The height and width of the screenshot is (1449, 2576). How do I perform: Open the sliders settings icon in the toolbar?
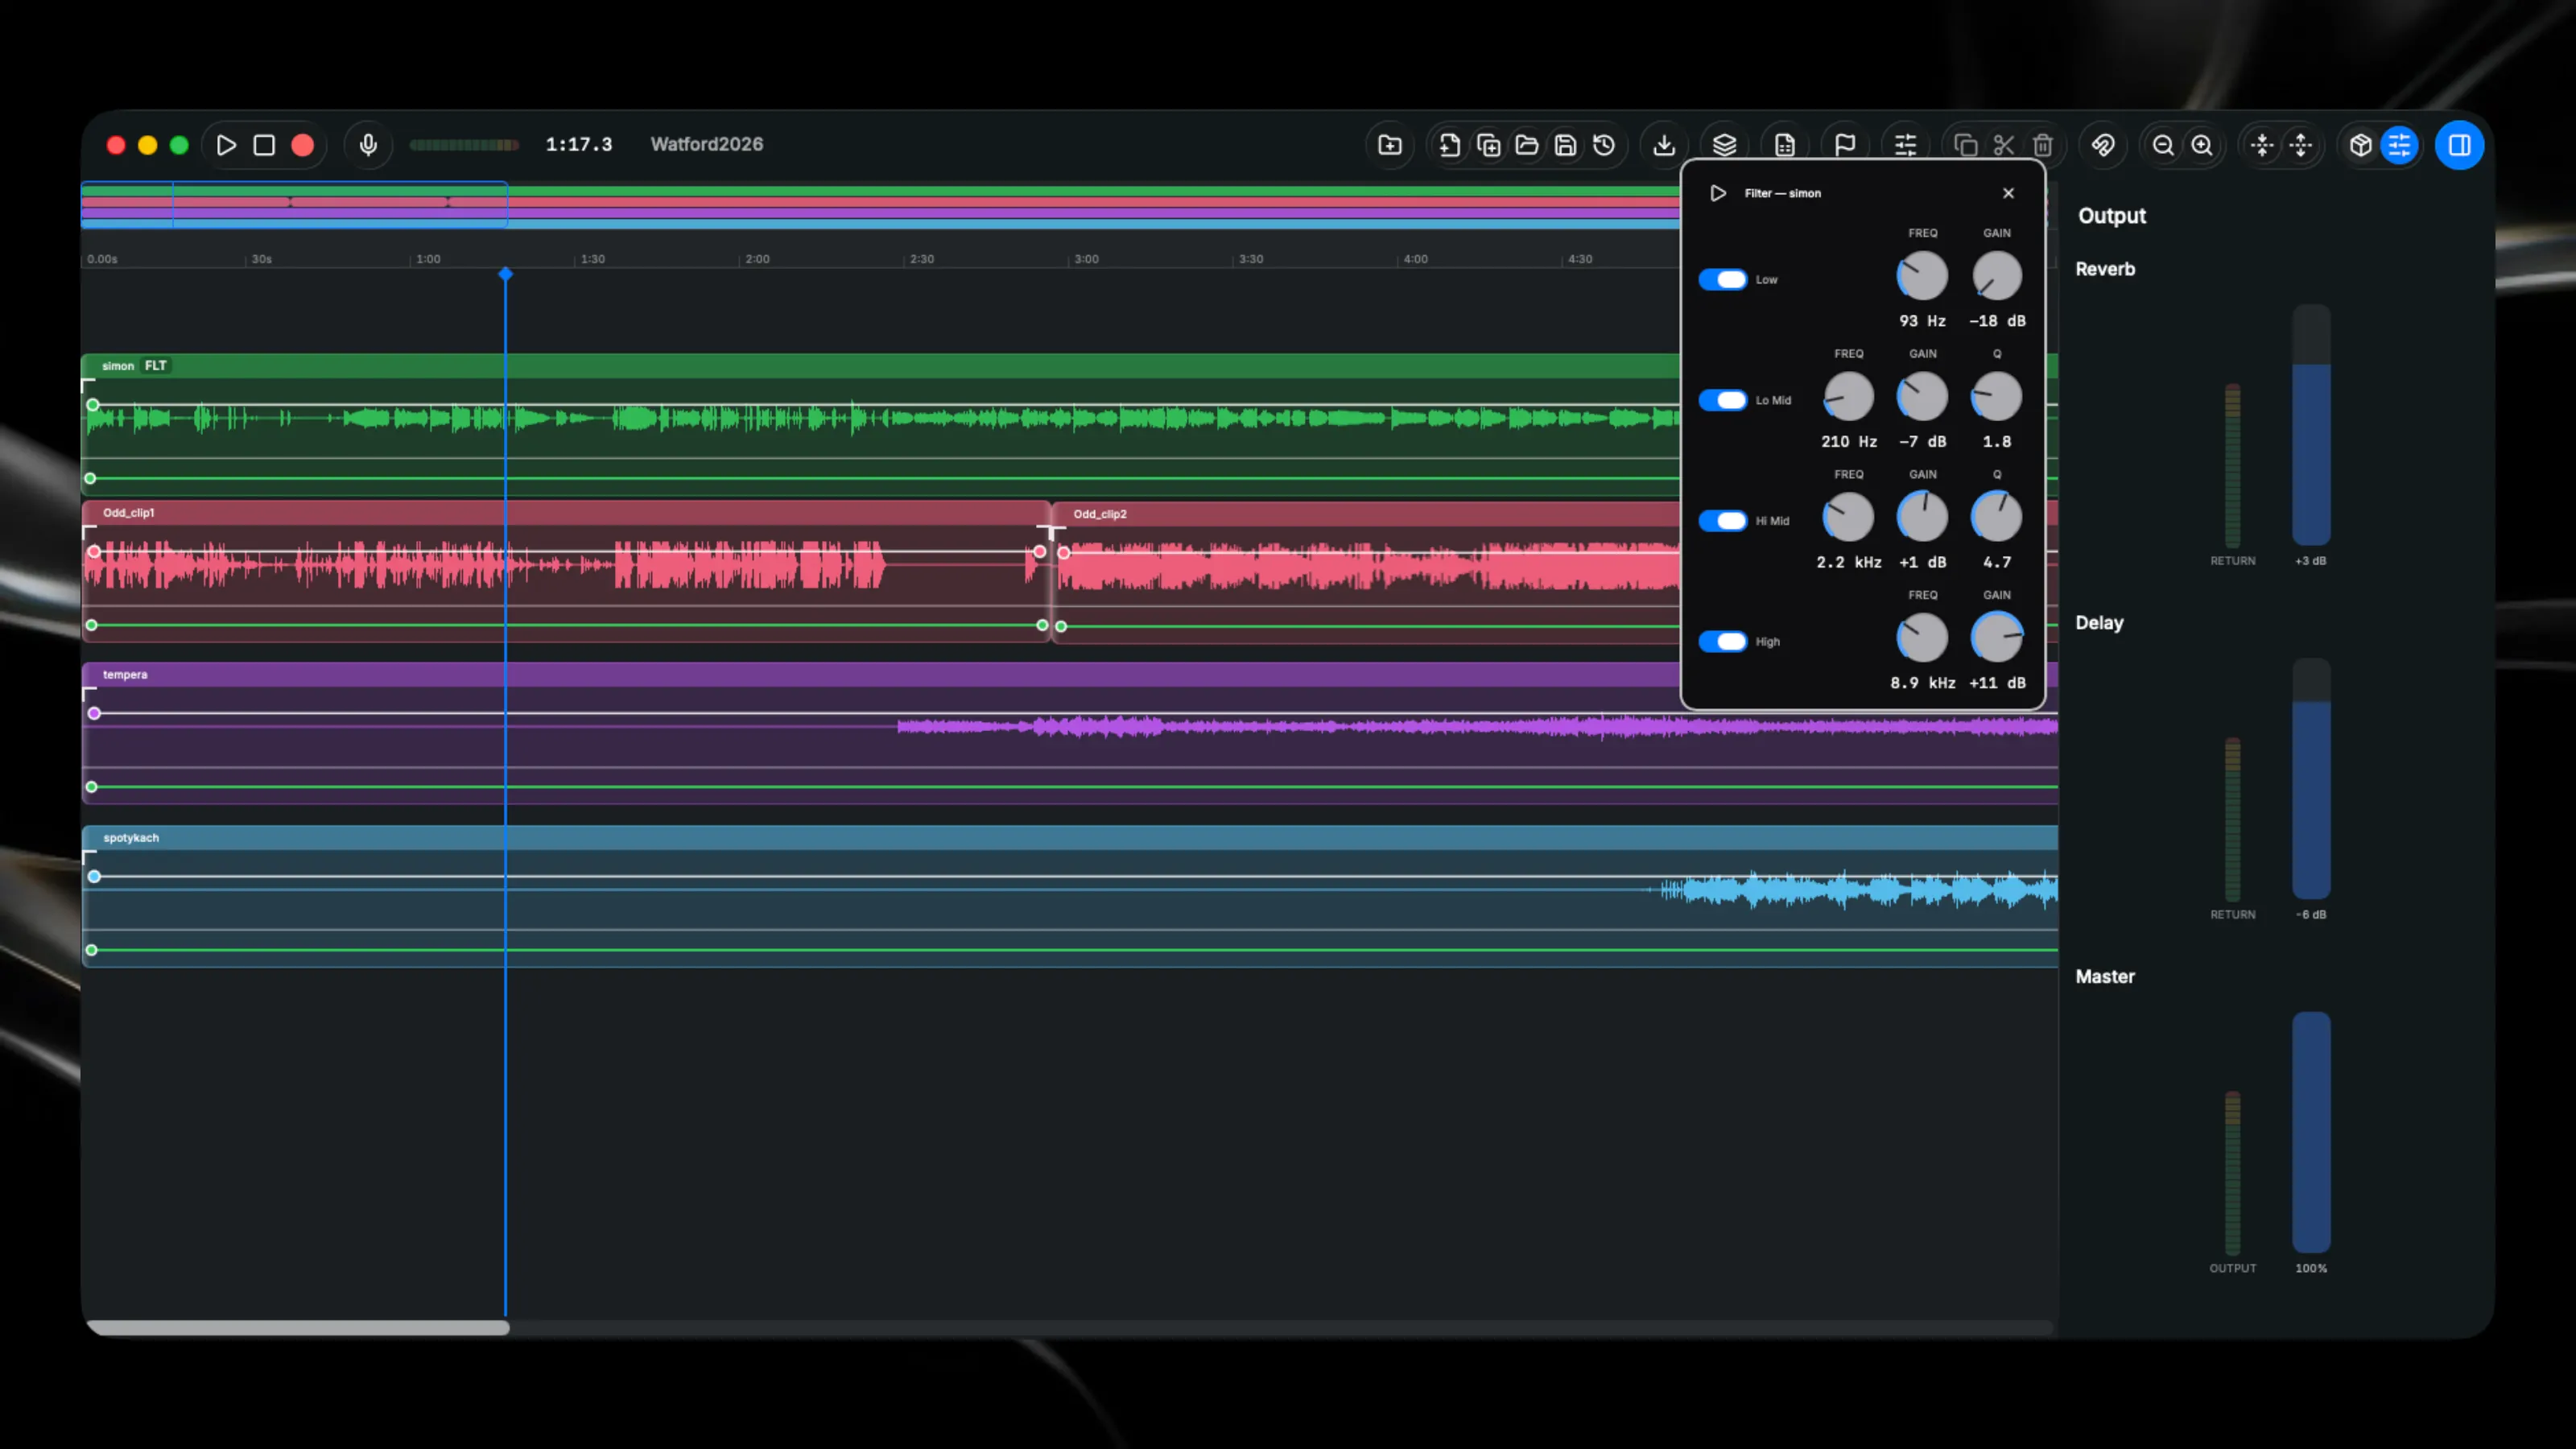[x=1905, y=145]
